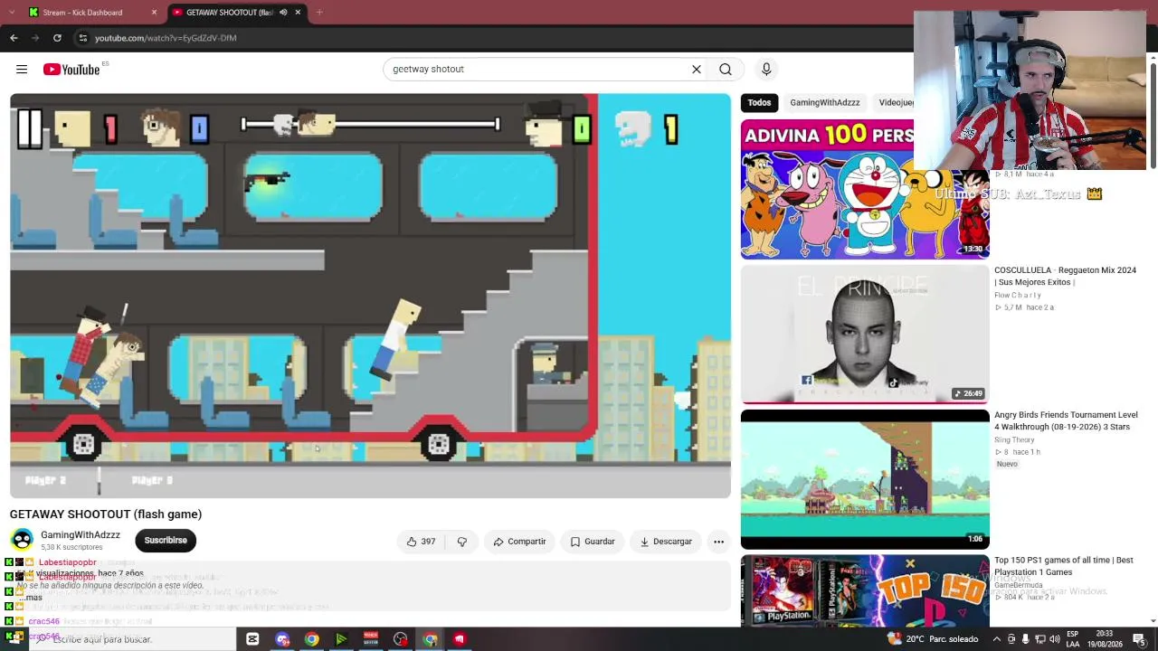The width and height of the screenshot is (1158, 651).
Task: Click the Suscribirse button
Action: (166, 541)
